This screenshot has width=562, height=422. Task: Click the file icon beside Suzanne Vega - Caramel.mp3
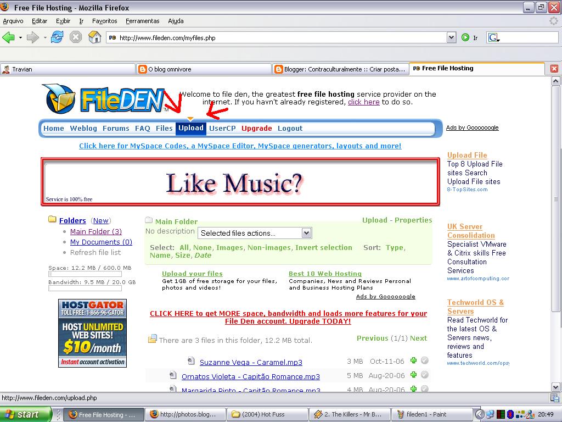point(192,360)
